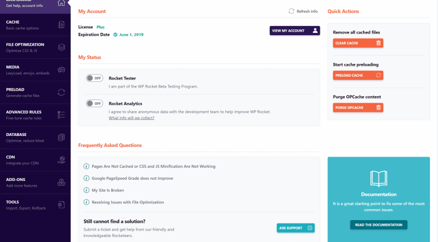Select the Add-ons menu item
This screenshot has height=242, width=438.
(35, 183)
